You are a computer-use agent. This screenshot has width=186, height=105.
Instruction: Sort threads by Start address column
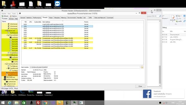[x=46, y=22]
